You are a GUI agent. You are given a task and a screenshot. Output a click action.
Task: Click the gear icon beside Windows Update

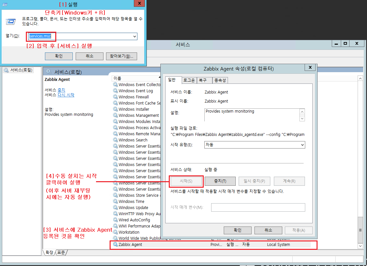115,207
